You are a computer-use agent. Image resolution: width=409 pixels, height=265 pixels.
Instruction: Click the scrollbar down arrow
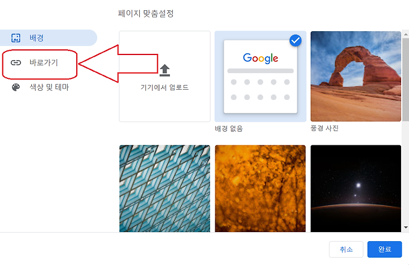[406, 228]
